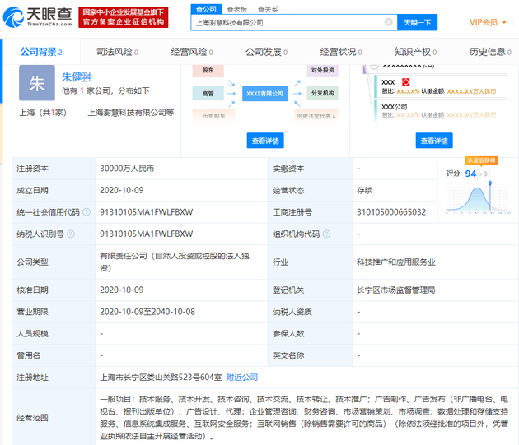This screenshot has width=519, height=445.
Task: Open help icon next to 纳税人识别号
Action: 71,234
